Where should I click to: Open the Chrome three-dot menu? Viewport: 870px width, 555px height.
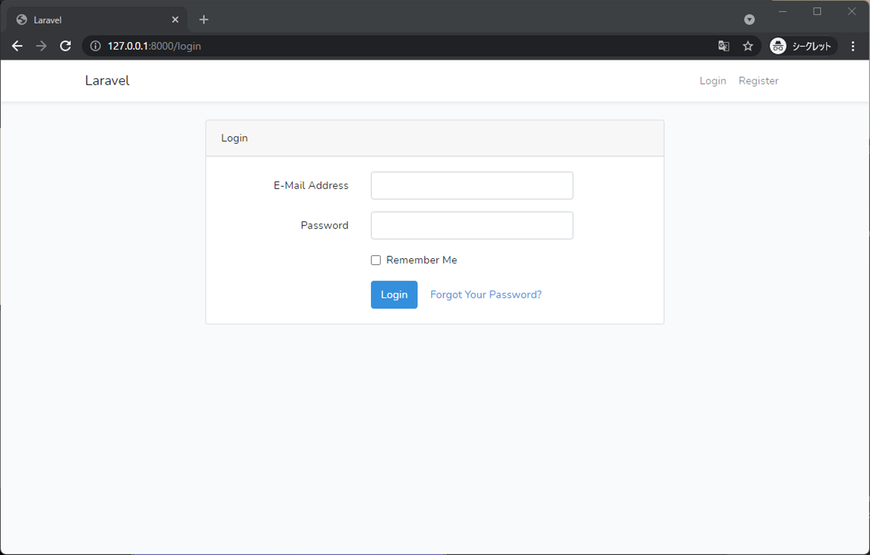pos(853,46)
